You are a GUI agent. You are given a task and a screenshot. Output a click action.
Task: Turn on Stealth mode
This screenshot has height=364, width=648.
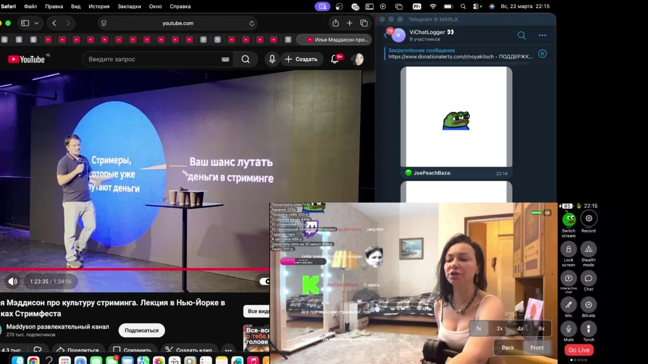click(588, 249)
